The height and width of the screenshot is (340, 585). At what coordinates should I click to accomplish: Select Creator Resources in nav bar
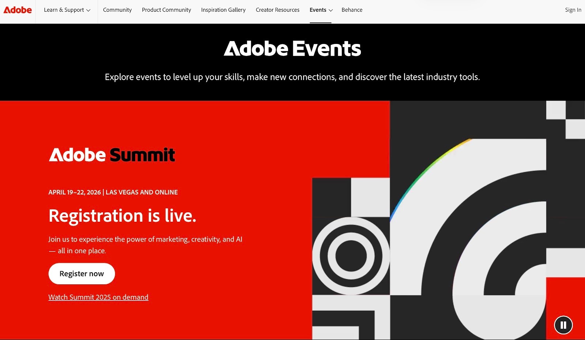(x=278, y=10)
